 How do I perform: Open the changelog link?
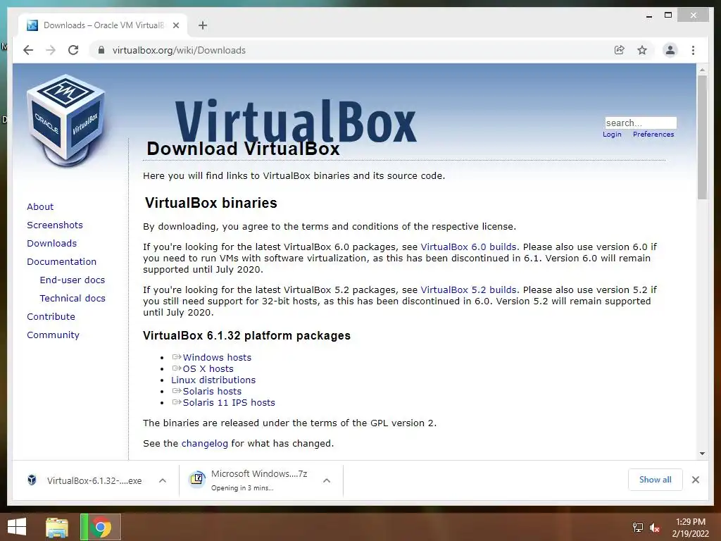(205, 444)
